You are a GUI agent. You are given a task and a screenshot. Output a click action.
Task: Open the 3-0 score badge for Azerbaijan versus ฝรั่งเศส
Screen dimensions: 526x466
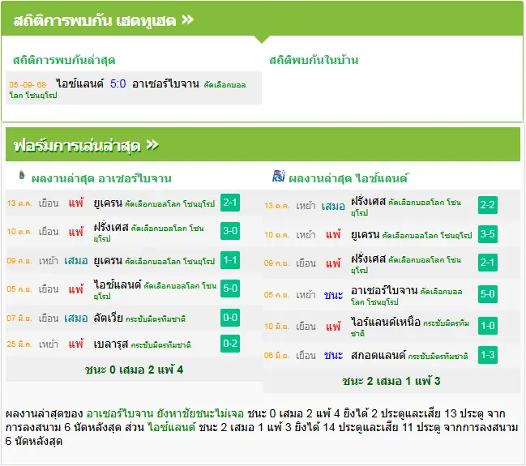[x=230, y=231]
